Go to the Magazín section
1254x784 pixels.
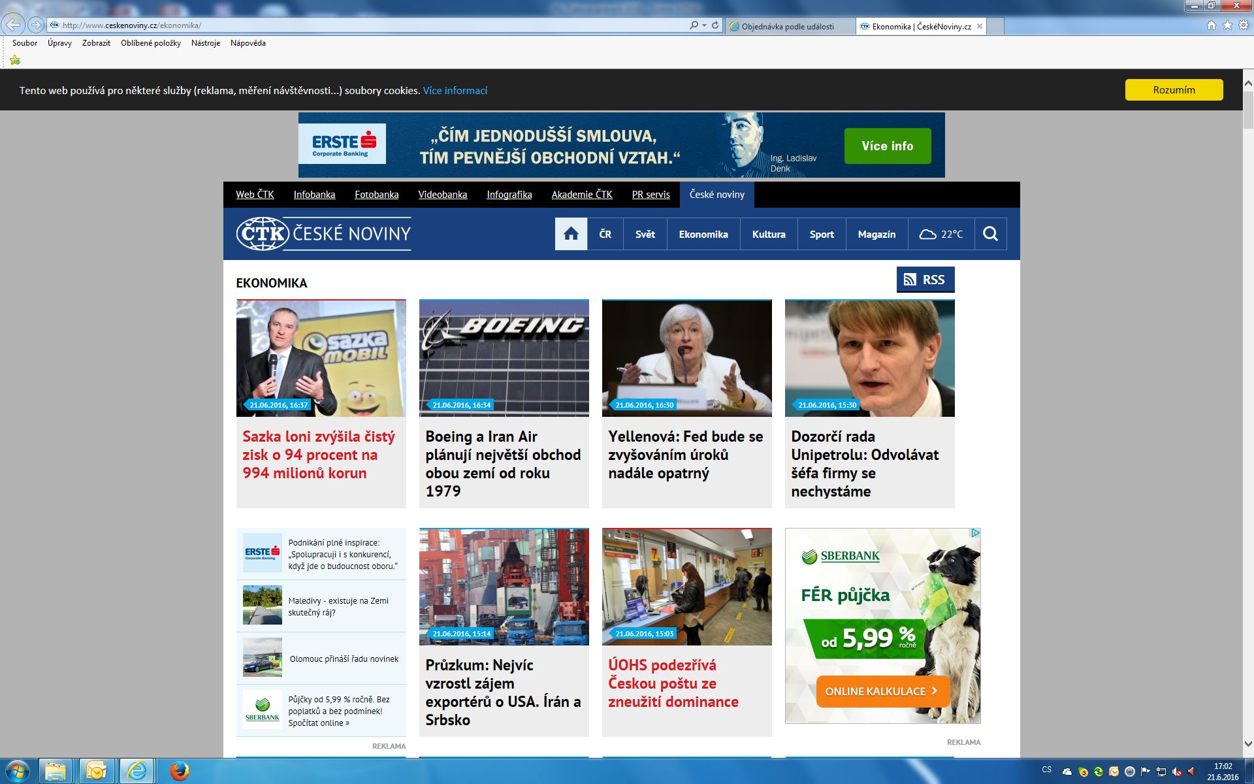[x=876, y=234]
